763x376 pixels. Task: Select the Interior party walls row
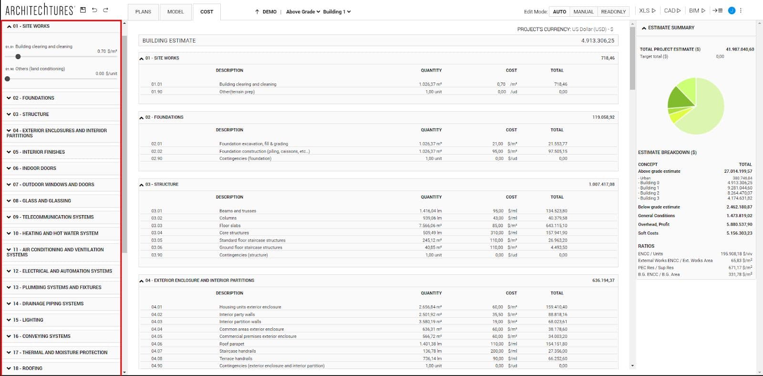tap(379, 315)
